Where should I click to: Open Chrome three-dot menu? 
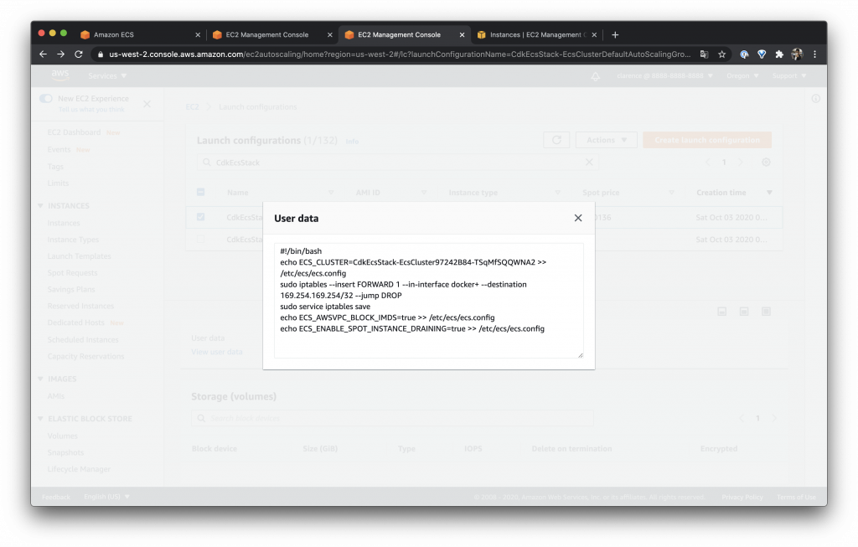[814, 54]
